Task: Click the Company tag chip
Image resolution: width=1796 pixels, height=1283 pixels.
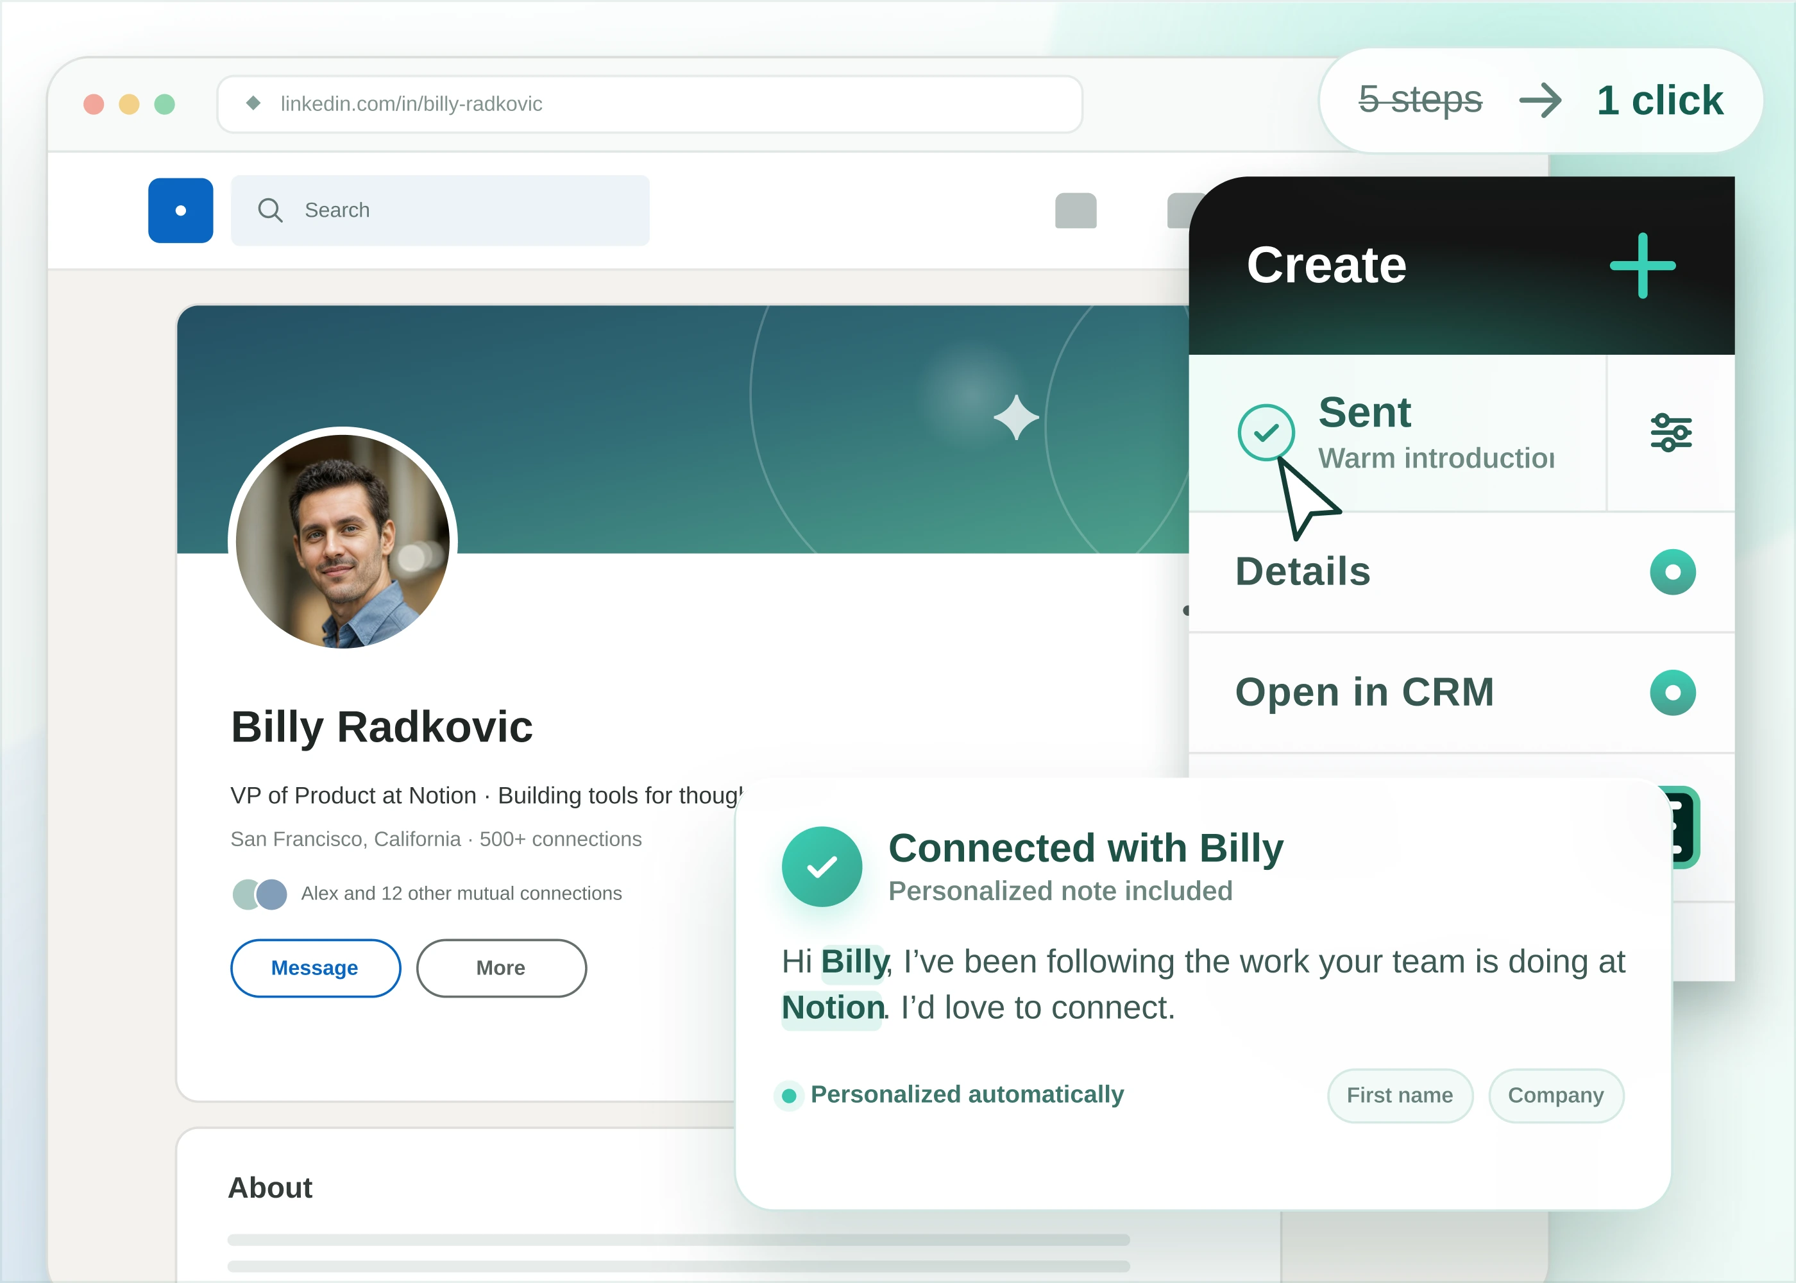Action: point(1556,1095)
